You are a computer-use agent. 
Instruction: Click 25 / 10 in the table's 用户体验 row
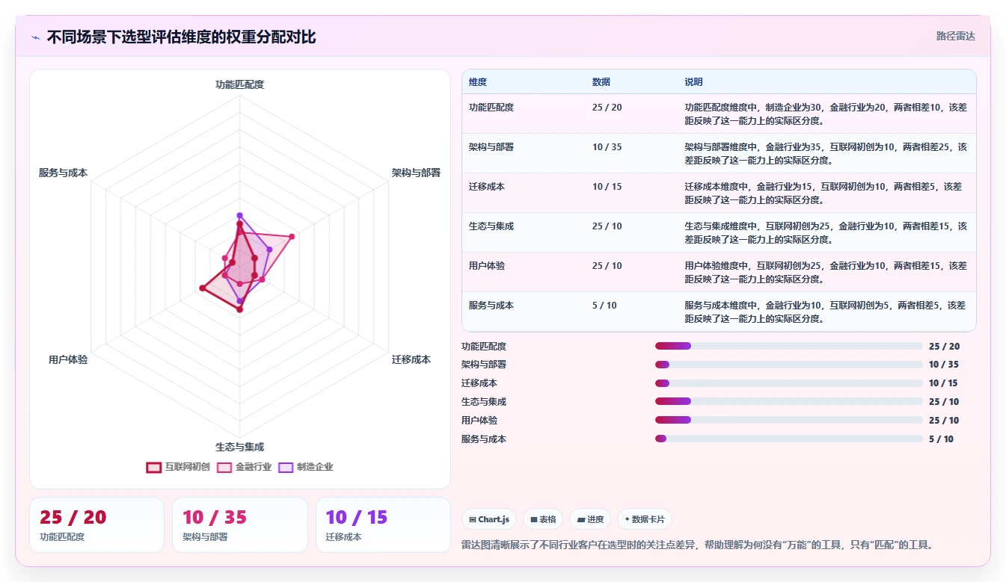tap(607, 266)
